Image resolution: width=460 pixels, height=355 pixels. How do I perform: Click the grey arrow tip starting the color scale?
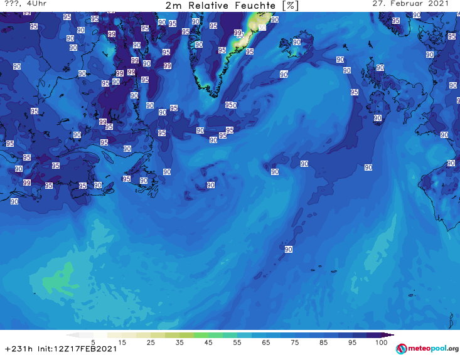[x=72, y=335]
